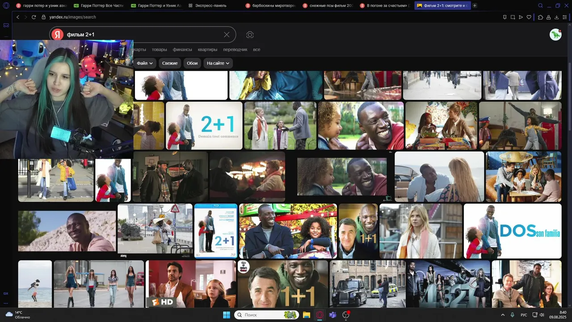
Task: Switch to the В погоне за счастьем tab
Action: [385, 6]
